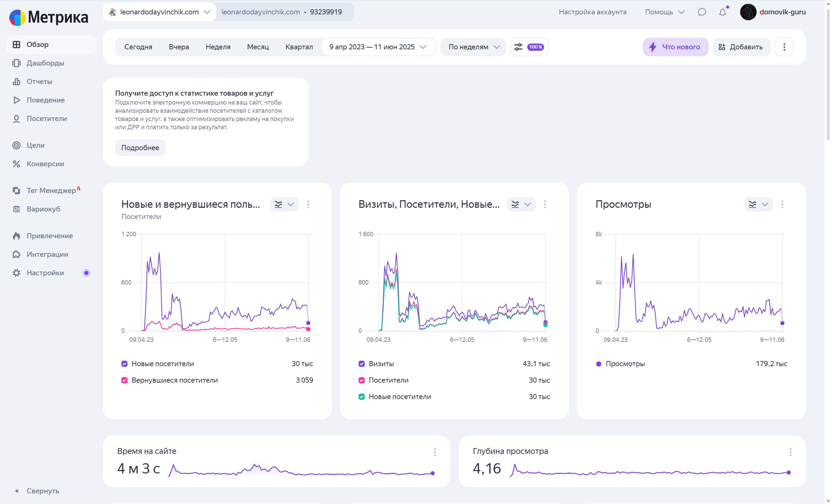Open three-dot menu of Просмотры widget

click(x=782, y=204)
